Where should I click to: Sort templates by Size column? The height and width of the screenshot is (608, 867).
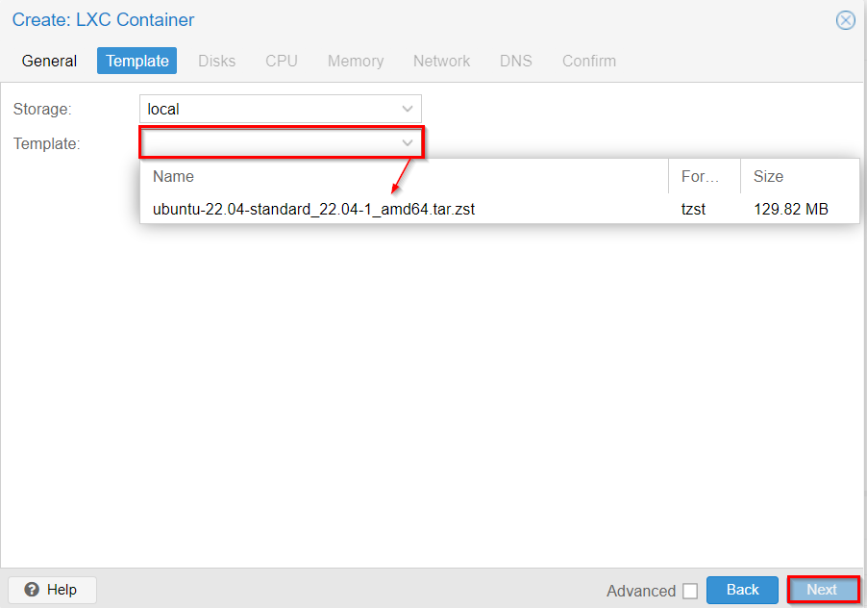click(800, 176)
